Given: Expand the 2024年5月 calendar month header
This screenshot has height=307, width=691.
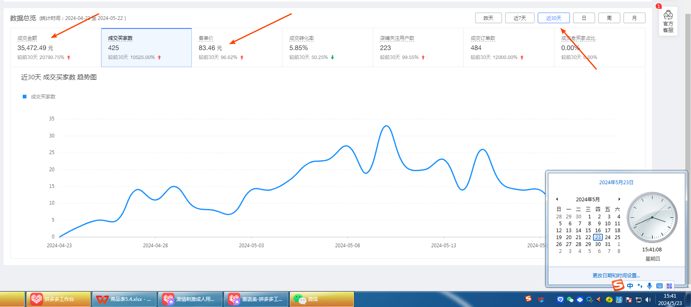Looking at the screenshot, I should pos(588,199).
